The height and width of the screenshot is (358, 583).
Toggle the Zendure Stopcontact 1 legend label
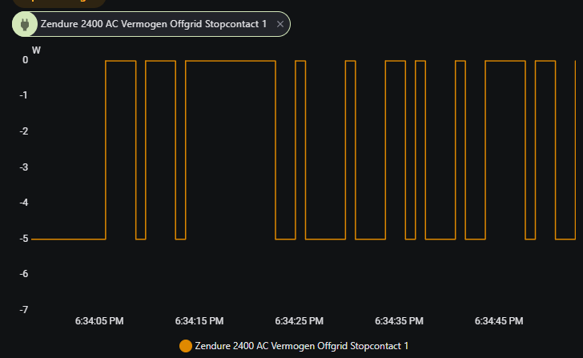302,346
